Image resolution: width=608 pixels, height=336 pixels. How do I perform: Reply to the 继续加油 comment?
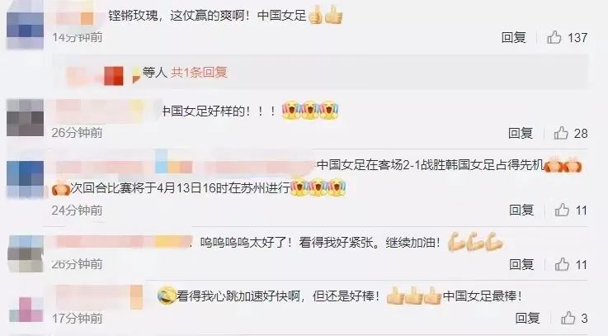[x=521, y=265]
